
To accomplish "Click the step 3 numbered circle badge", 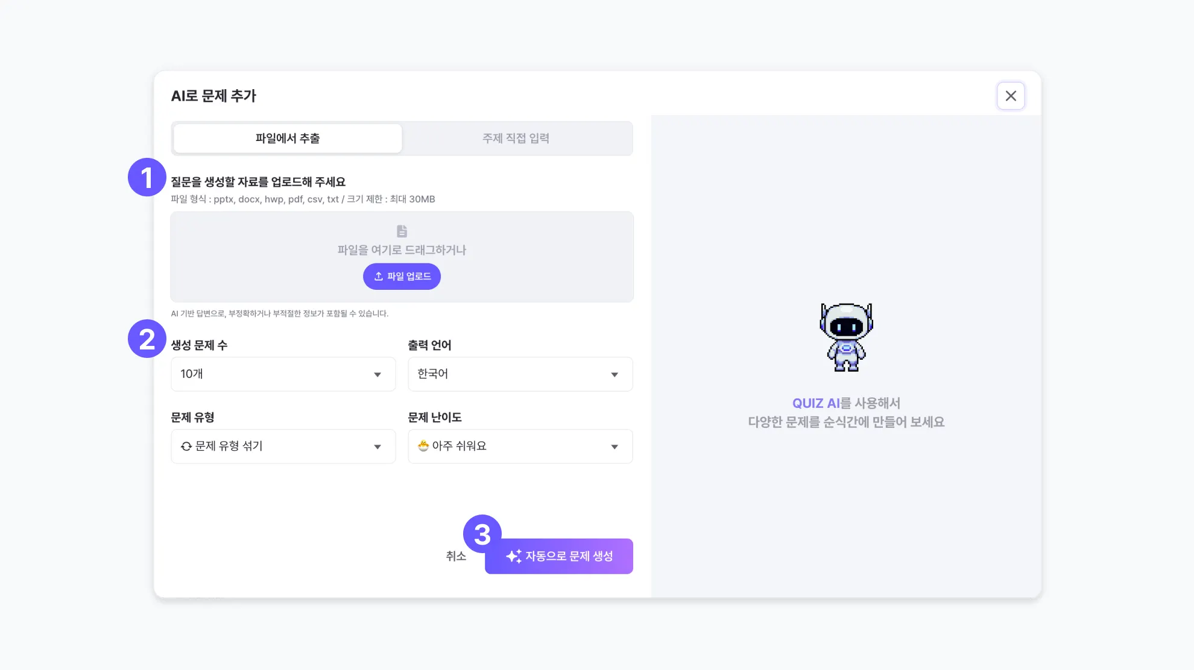I will click(482, 534).
